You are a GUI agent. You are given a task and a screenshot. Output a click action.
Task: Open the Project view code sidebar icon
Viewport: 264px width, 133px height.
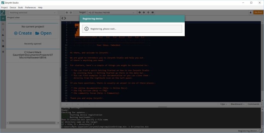point(3,18)
